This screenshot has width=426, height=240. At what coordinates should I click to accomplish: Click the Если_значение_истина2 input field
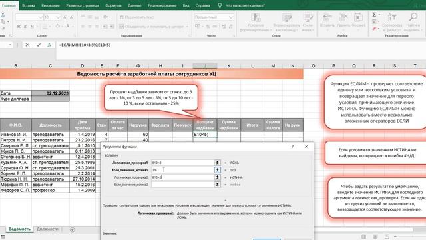click(x=182, y=185)
